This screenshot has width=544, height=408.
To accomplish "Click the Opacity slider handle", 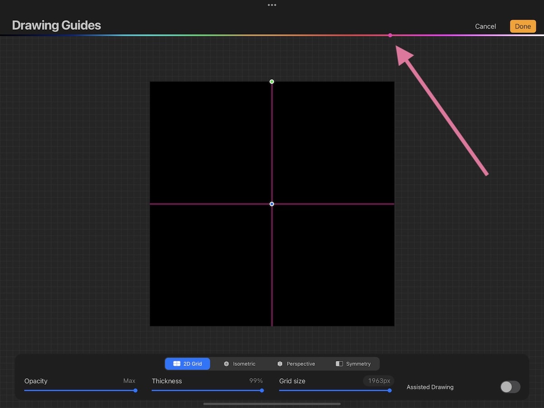I will (x=135, y=390).
